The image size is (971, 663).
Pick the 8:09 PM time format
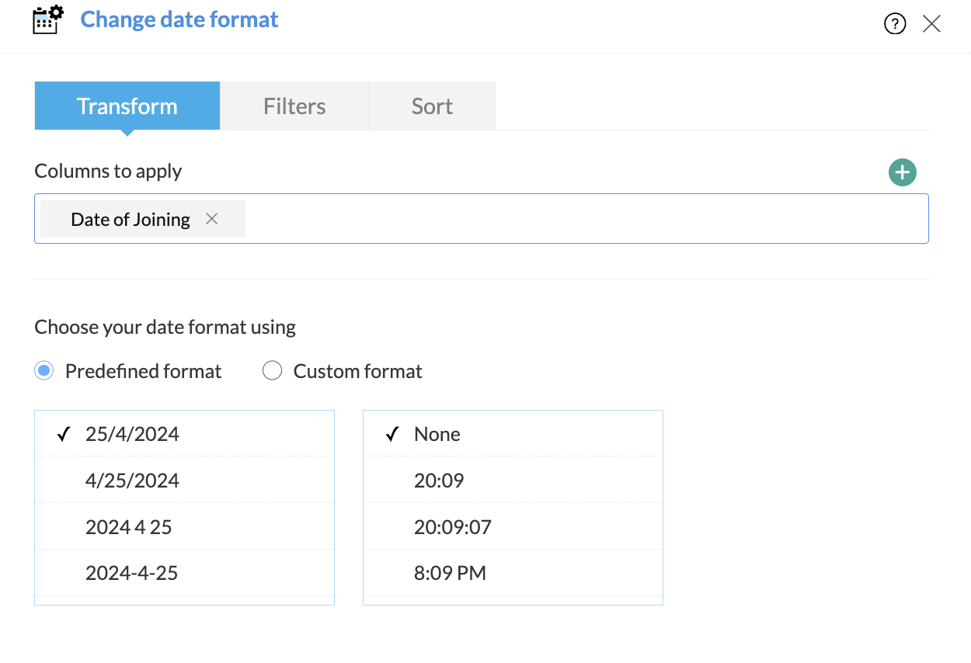(450, 573)
